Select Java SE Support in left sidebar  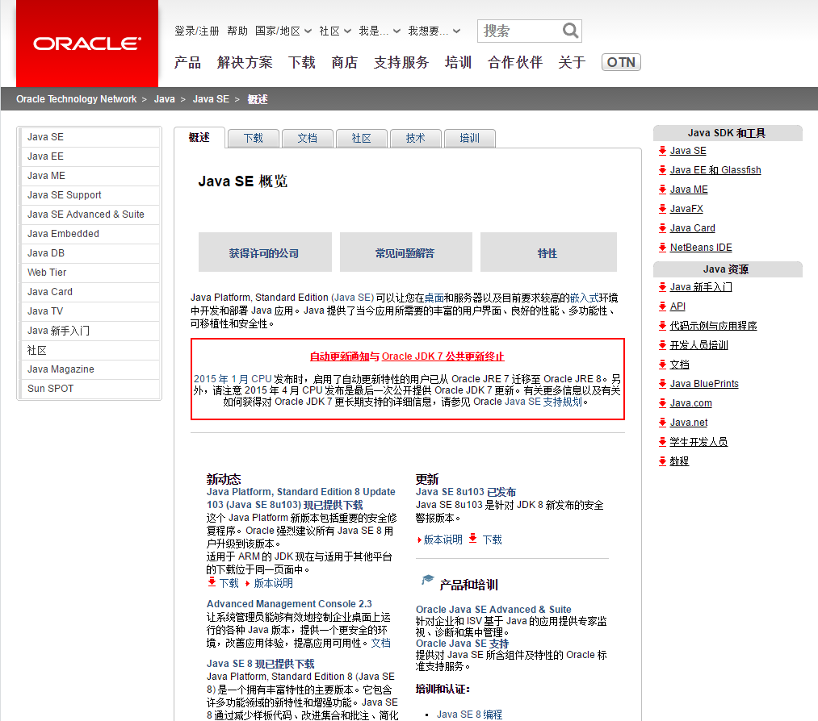tap(90, 195)
